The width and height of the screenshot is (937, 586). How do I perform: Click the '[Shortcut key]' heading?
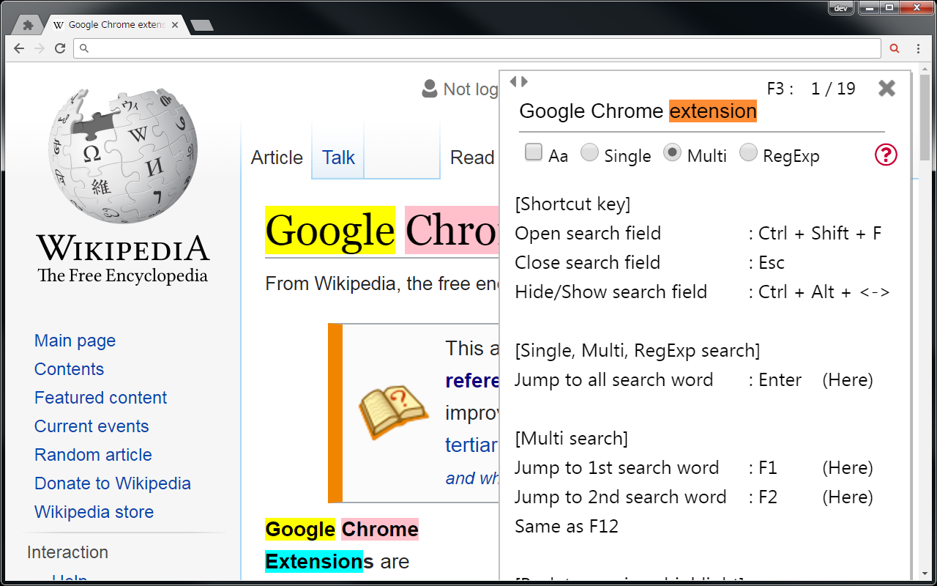[x=572, y=204]
